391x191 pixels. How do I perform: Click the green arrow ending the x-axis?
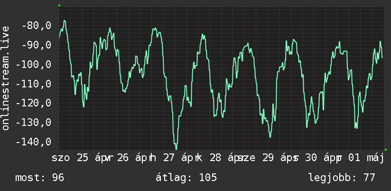[386, 150]
